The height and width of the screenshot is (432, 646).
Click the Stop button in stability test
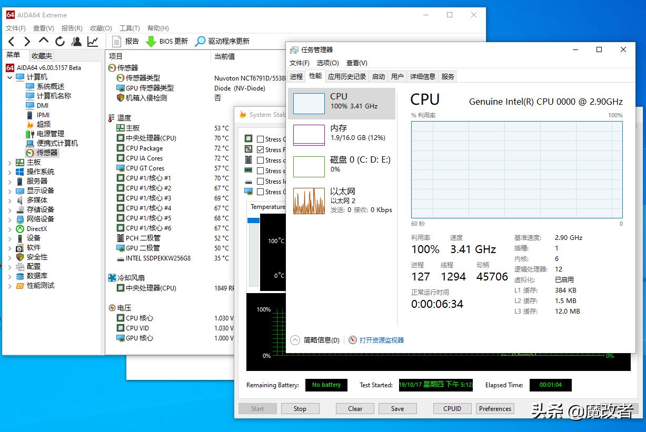300,408
